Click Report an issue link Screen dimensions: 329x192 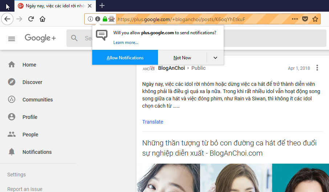[x=25, y=189]
